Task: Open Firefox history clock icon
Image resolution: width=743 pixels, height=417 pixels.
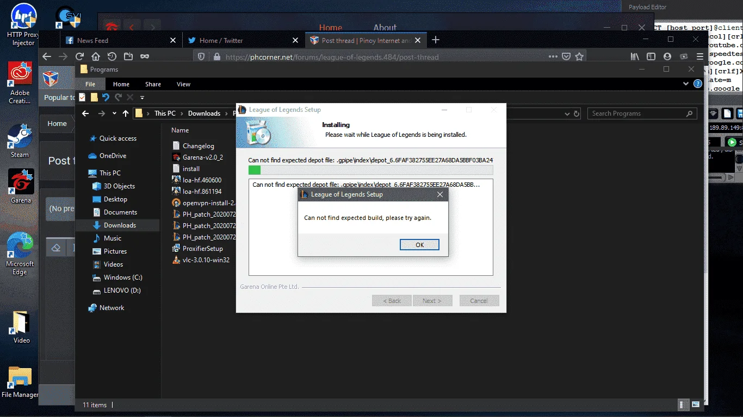Action: pos(112,56)
